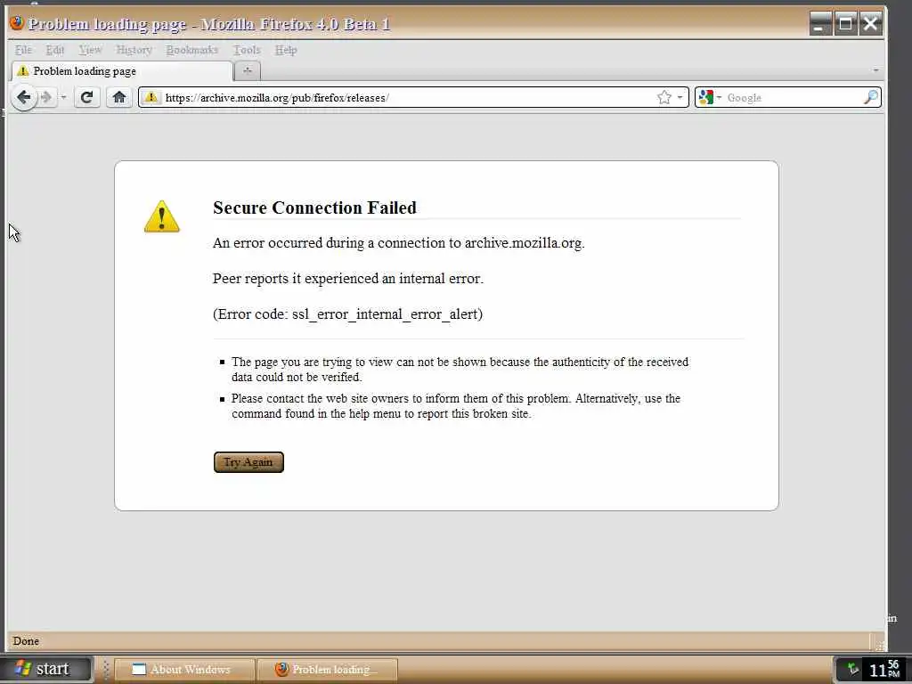The image size is (912, 684).
Task: Click the 'Please contact the web site owners' bullet
Action: (x=456, y=406)
